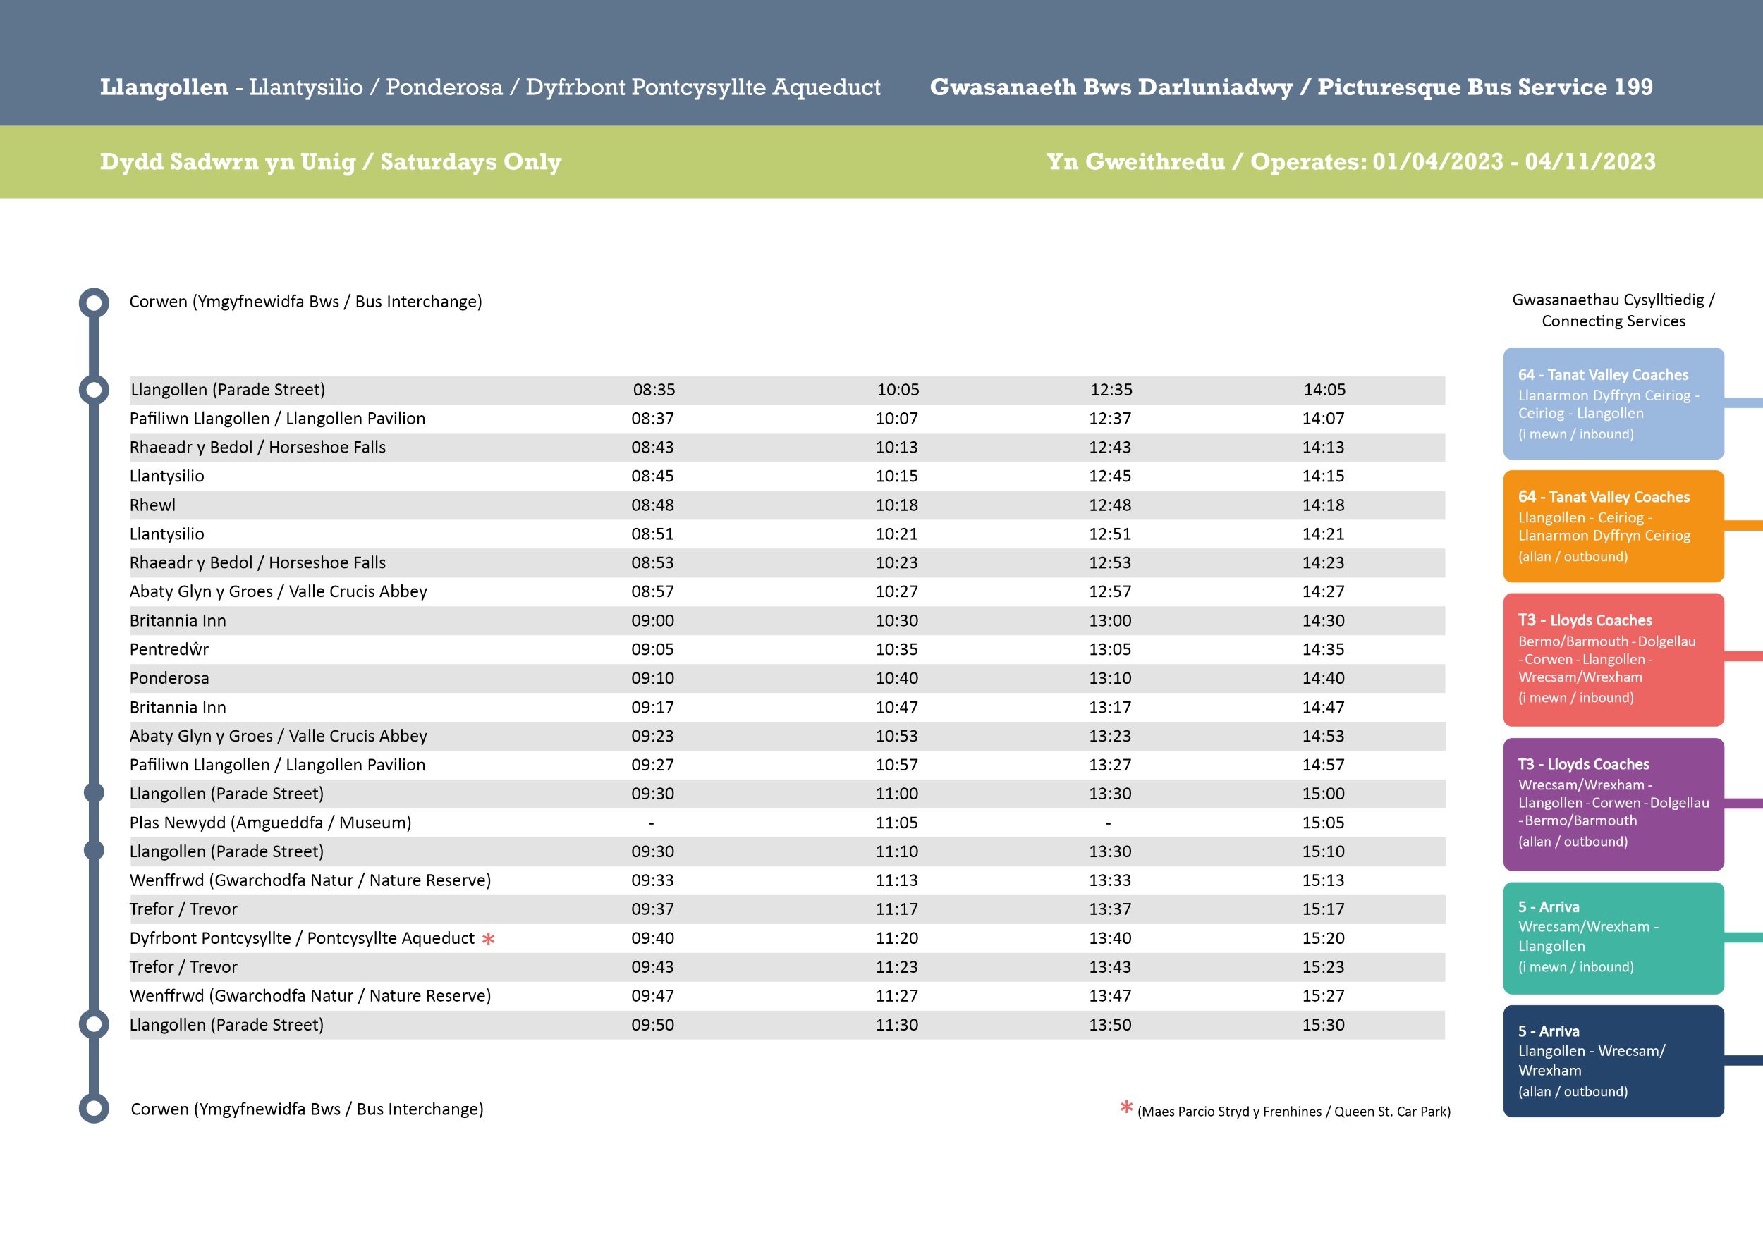The image size is (1763, 1242).
Task: Click the 13:10 Ponderosa time
Action: [1110, 678]
